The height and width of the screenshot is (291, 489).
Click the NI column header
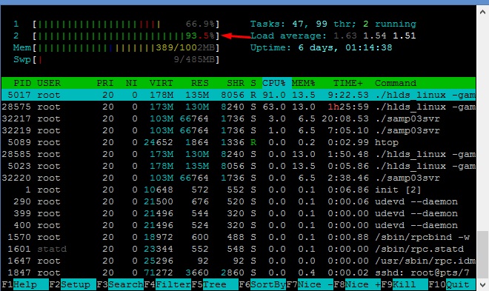coord(131,83)
